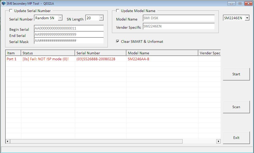Expand the SM2246EN controller dropdown
The image size is (254, 153).
[247, 18]
